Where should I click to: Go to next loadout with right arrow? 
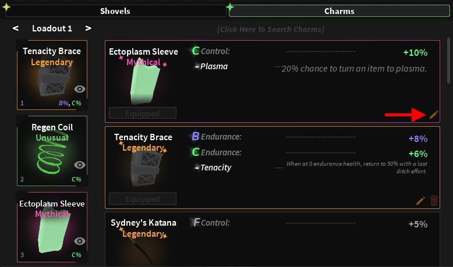[x=88, y=28]
